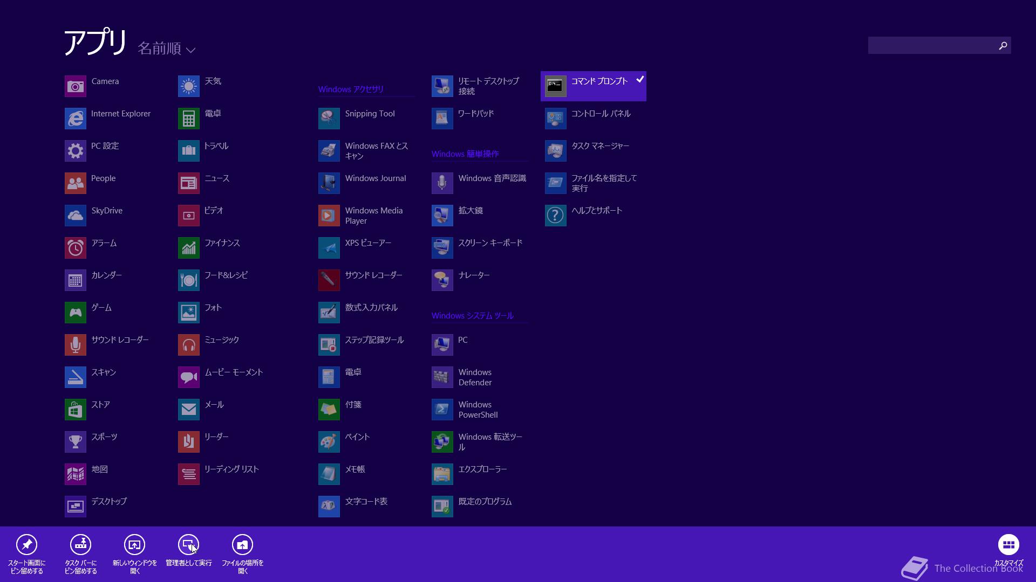Screen dimensions: 1036x582
Task: Open ナレーター icon
Action: [442, 280]
